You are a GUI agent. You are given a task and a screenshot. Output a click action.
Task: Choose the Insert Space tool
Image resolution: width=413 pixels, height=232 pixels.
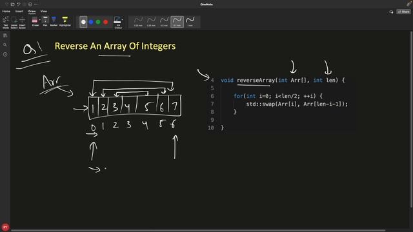click(x=22, y=23)
